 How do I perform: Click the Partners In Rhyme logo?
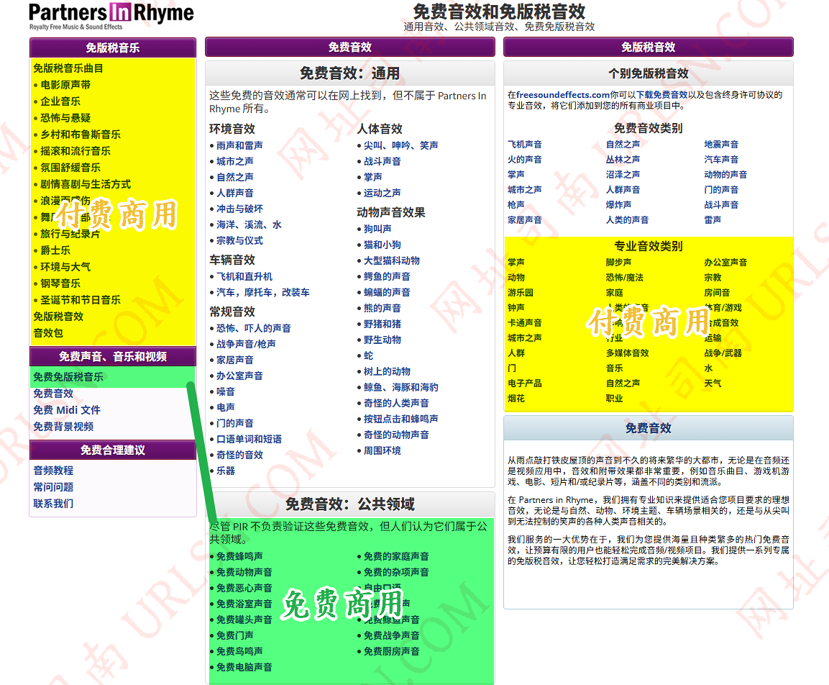111,16
